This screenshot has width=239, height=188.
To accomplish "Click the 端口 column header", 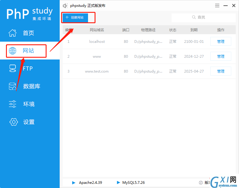I will 126,30.
